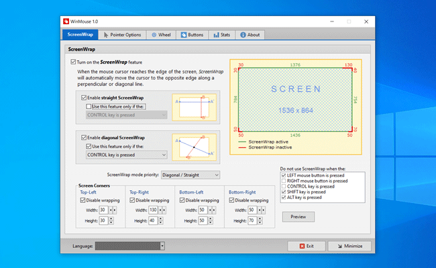This screenshot has width=436, height=268.
Task: Click the bar chart icon on Stats tab
Action: click(x=216, y=35)
